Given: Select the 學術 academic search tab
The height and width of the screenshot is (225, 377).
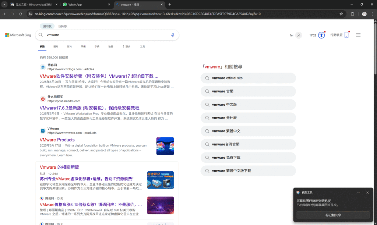Looking at the screenshot, I should coord(83,46).
